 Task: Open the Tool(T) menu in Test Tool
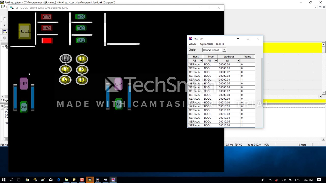tap(220, 44)
